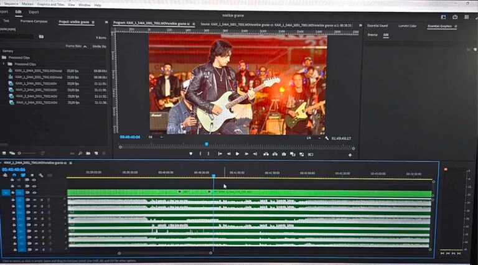Open the Workspaces icon at top right
This screenshot has height=265, width=478.
click(443, 17)
